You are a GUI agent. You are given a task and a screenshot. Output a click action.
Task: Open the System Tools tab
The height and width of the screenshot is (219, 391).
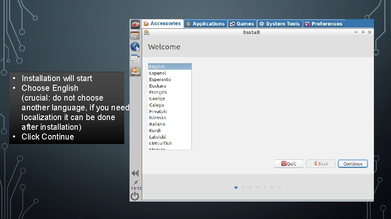(x=279, y=24)
